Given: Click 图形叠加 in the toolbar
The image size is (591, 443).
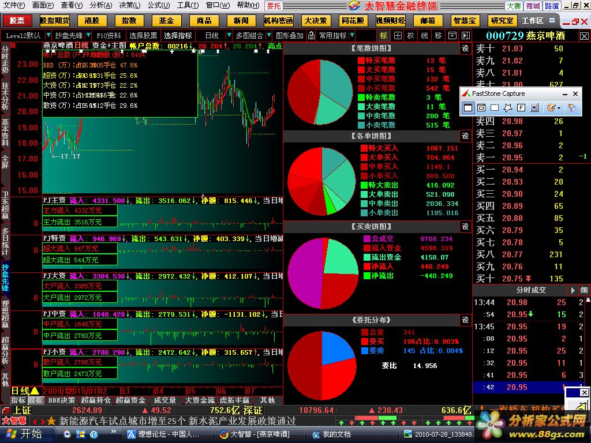Looking at the screenshot, I should click(x=290, y=35).
